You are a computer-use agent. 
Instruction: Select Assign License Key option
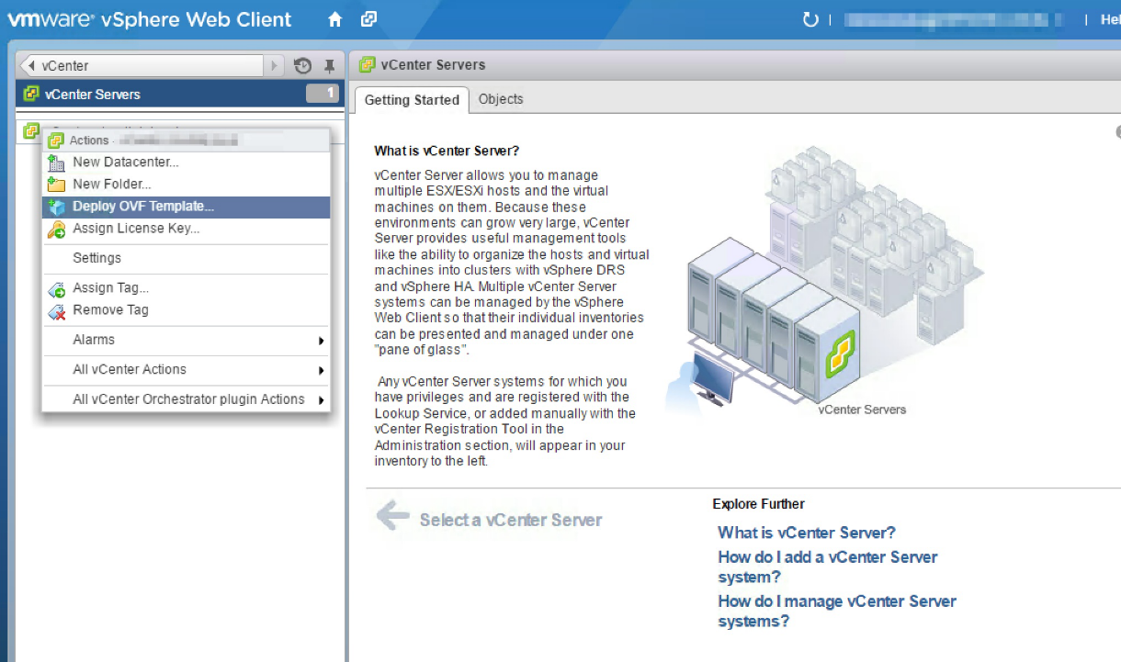187,229
